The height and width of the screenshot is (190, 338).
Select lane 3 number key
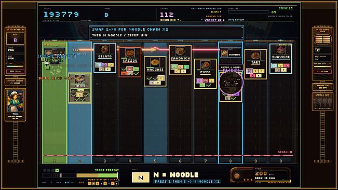coord(105,161)
